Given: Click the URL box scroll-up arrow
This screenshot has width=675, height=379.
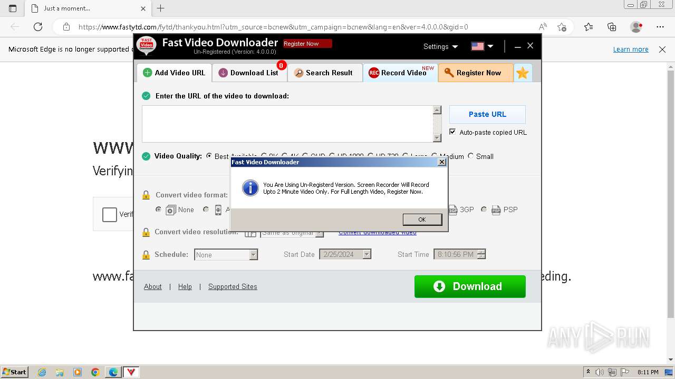Looking at the screenshot, I should click(437, 110).
